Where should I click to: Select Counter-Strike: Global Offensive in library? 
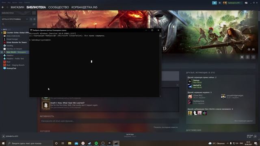(x=16, y=32)
